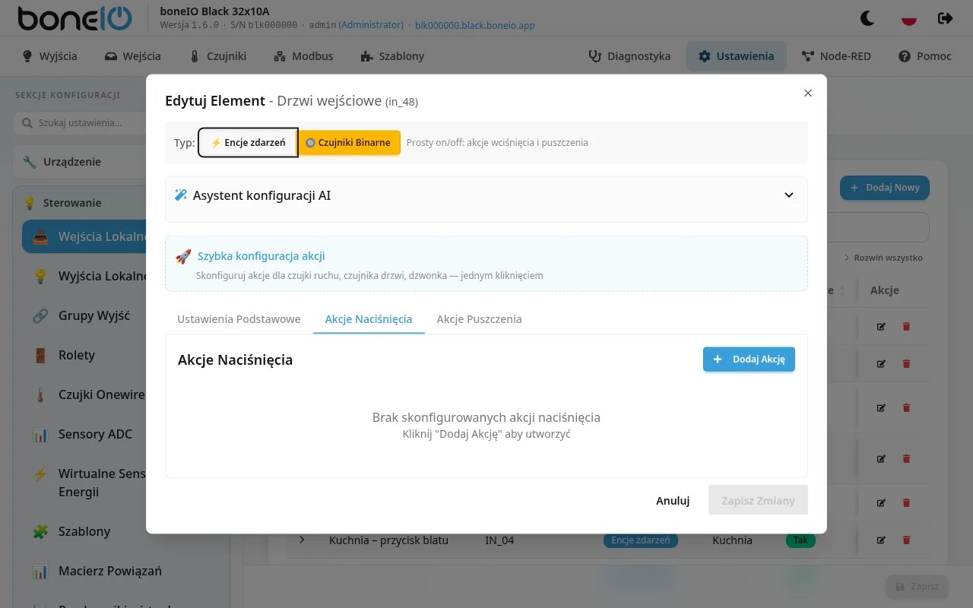Close the Edytuj Element dialog
The image size is (973, 608).
(808, 93)
